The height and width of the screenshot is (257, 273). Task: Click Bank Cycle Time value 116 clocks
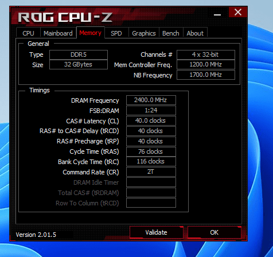151,161
